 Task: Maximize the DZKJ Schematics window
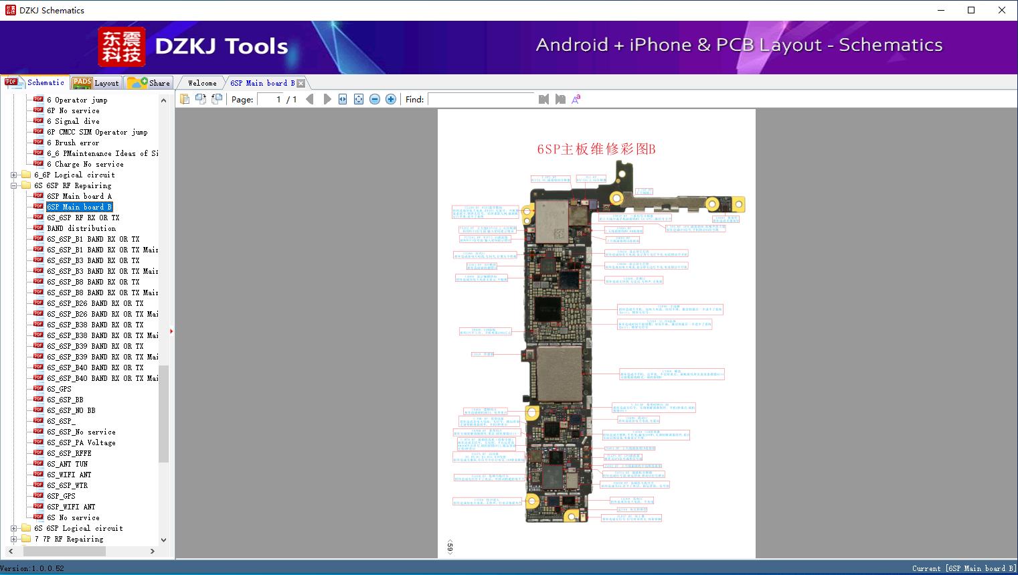(971, 10)
